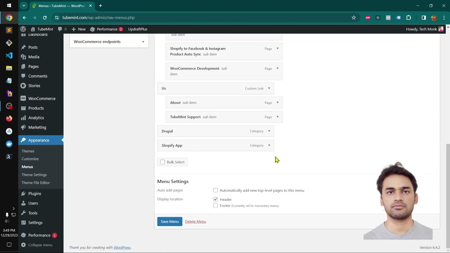Viewport: 450px width, 253px height.
Task: Open Tools in the sidebar
Action: [x=33, y=213]
